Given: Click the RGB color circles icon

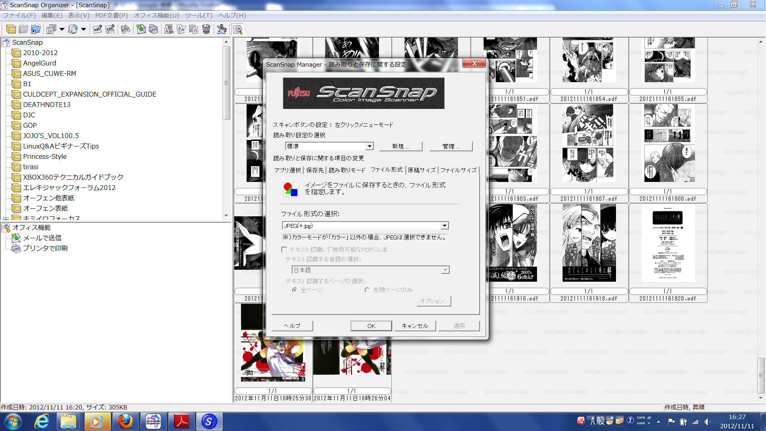Looking at the screenshot, I should click(290, 189).
